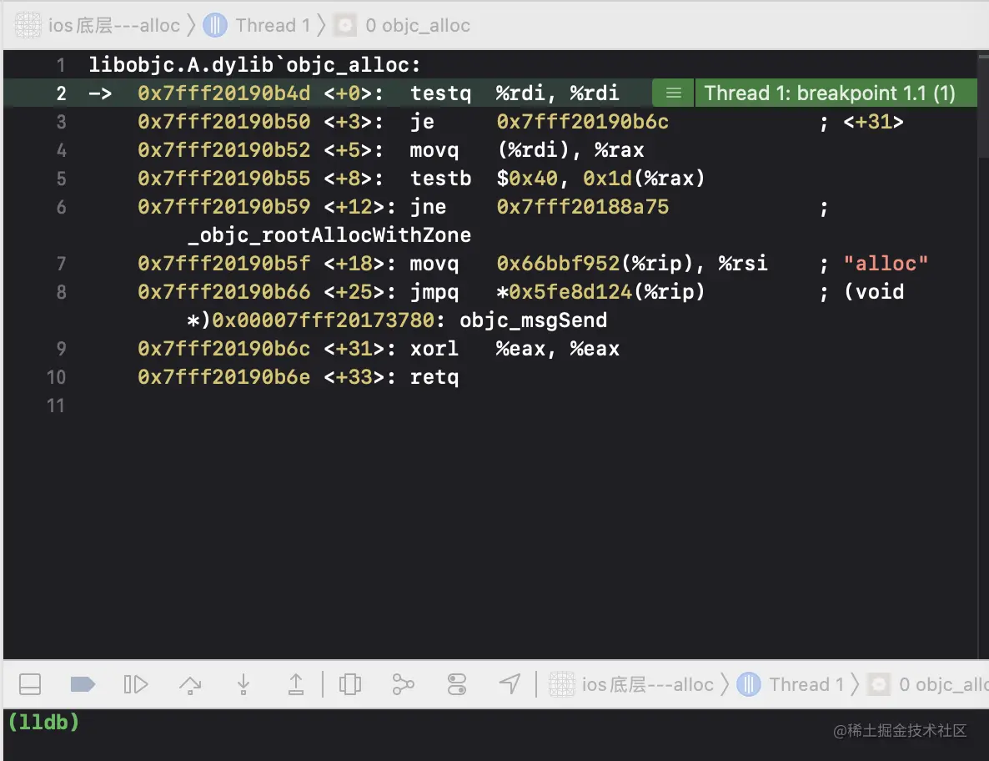Click 'testb' instruction on line 5
The width and height of the screenshot is (989, 761).
coord(440,179)
